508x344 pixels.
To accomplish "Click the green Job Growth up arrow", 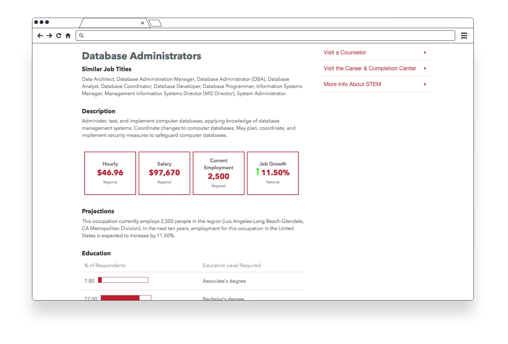I will pyautogui.click(x=257, y=172).
